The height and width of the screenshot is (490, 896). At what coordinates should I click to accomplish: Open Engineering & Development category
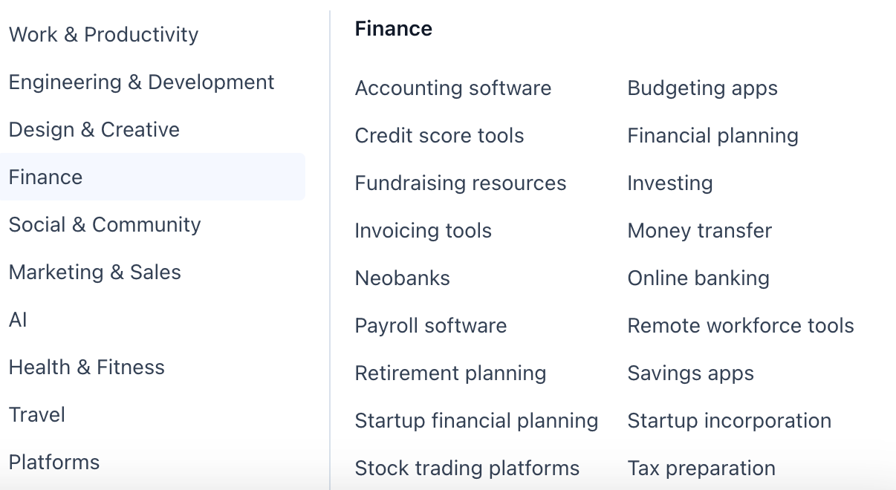click(141, 82)
